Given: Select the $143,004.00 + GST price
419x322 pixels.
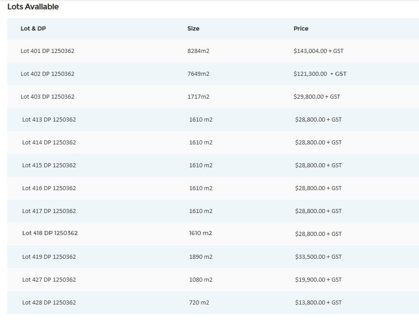Looking at the screenshot, I should coord(319,51).
